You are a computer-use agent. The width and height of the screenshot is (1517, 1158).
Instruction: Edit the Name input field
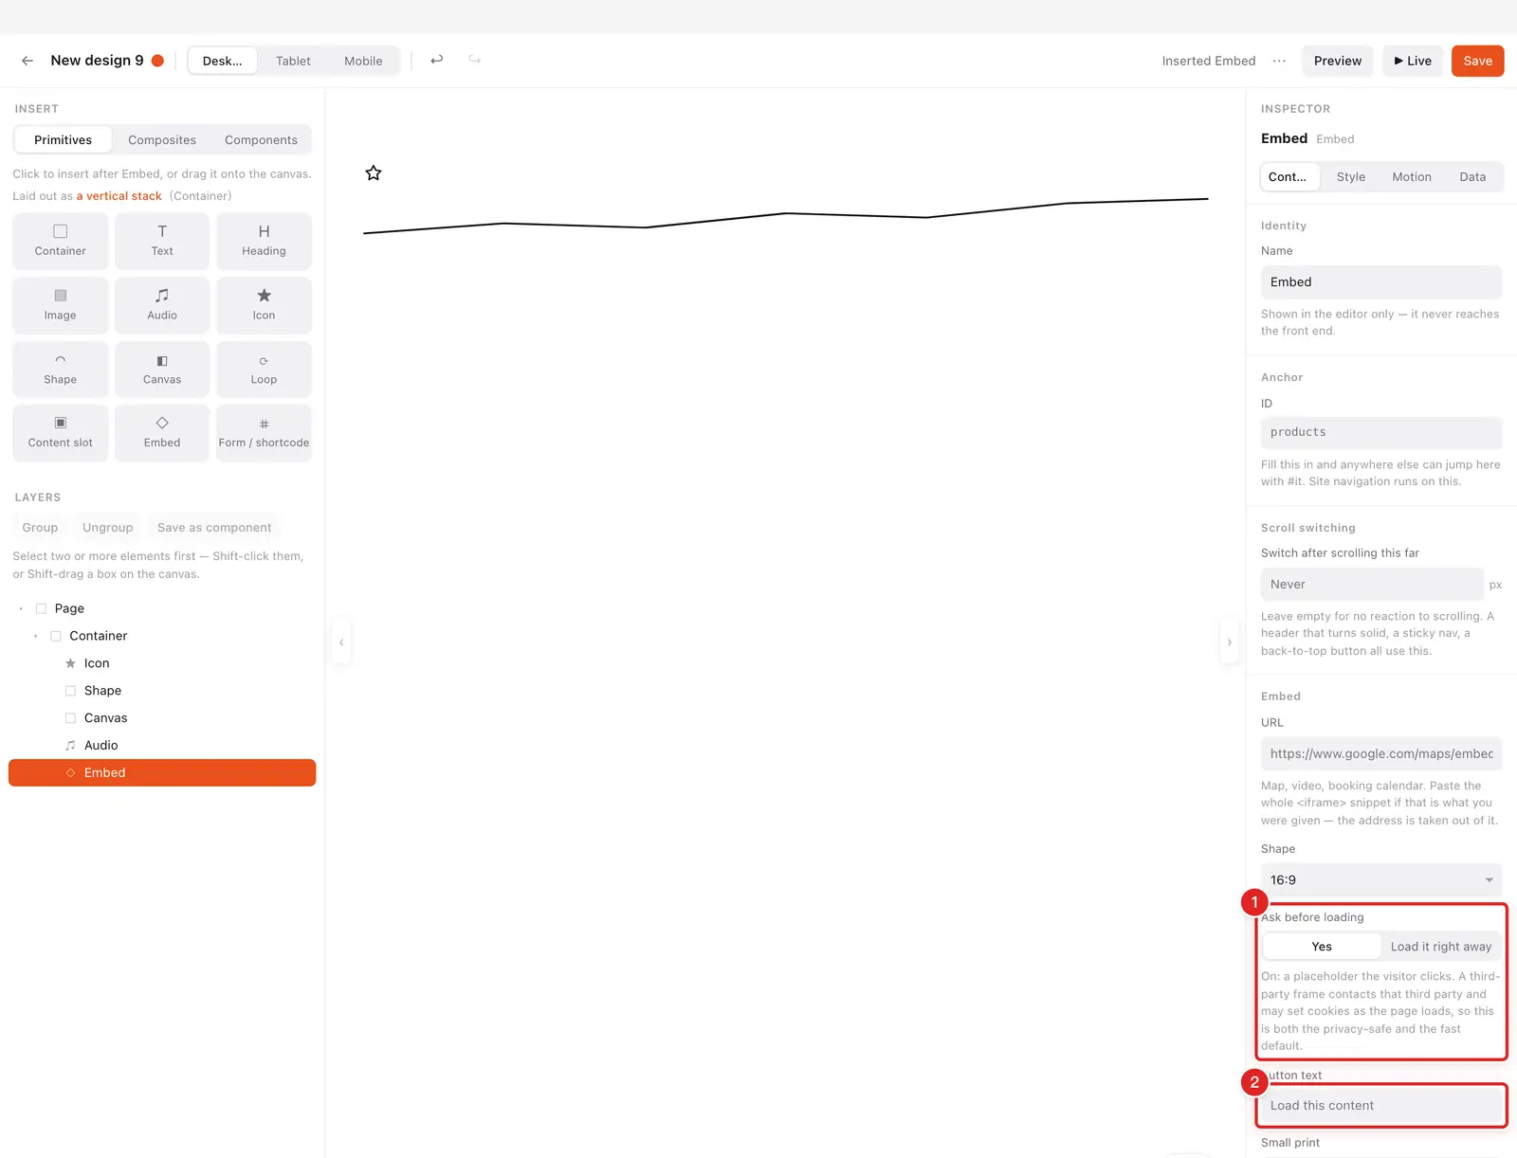coord(1380,282)
